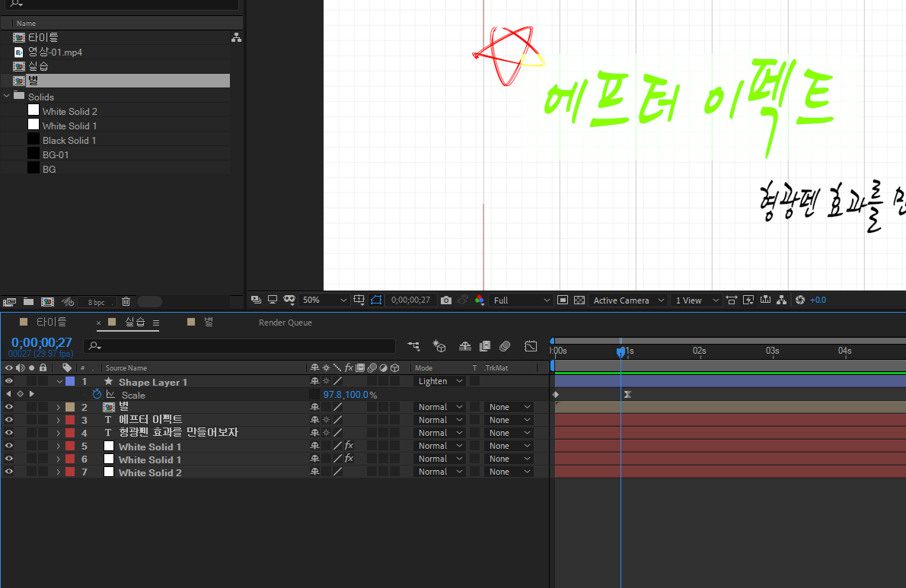
Task: Click Toggle Pixel Aspect Ratio Correction icon
Action: [x=732, y=300]
